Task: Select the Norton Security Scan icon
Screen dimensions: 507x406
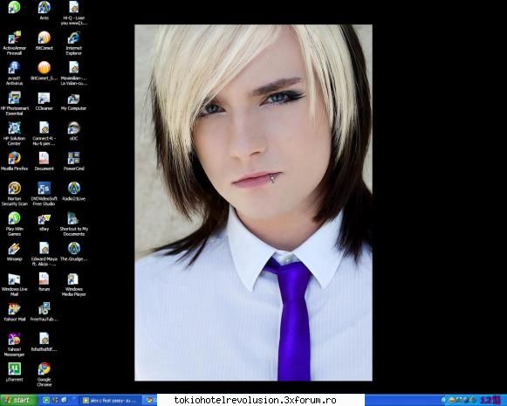Action: pos(14,194)
